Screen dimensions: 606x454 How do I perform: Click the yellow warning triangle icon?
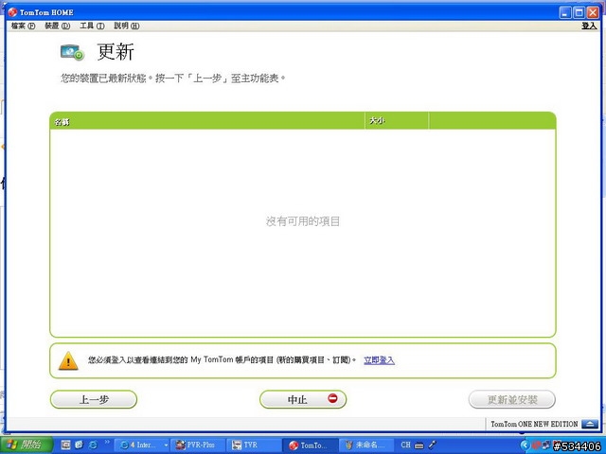point(68,360)
